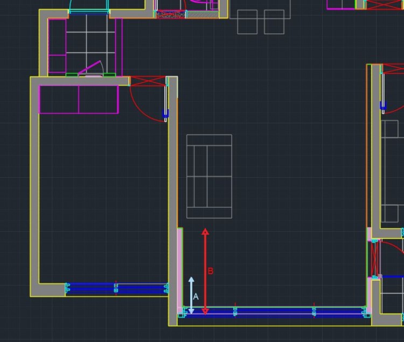Click the red letter B label
Screen dimensions: 404x342
pyautogui.click(x=211, y=271)
